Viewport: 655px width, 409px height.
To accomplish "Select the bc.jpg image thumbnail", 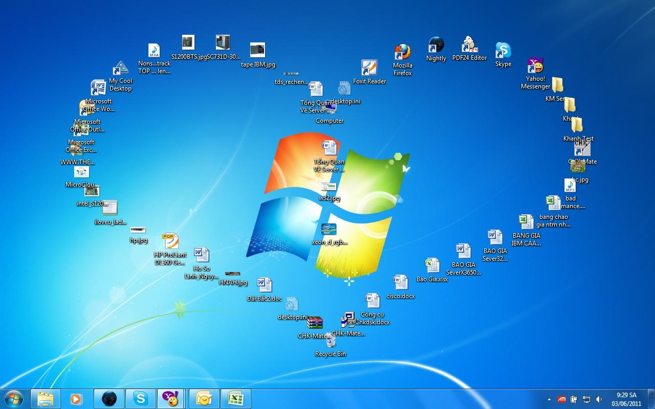I will (x=578, y=167).
